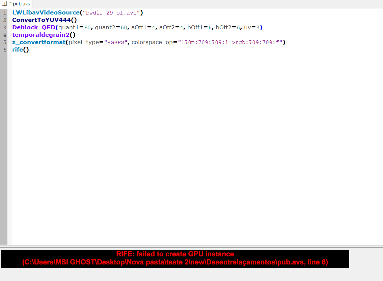
Task: Click the rife() call on line 6
Action: tap(21, 50)
